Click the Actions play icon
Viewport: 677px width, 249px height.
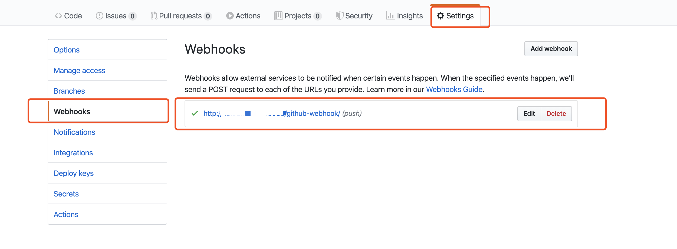[x=230, y=16]
